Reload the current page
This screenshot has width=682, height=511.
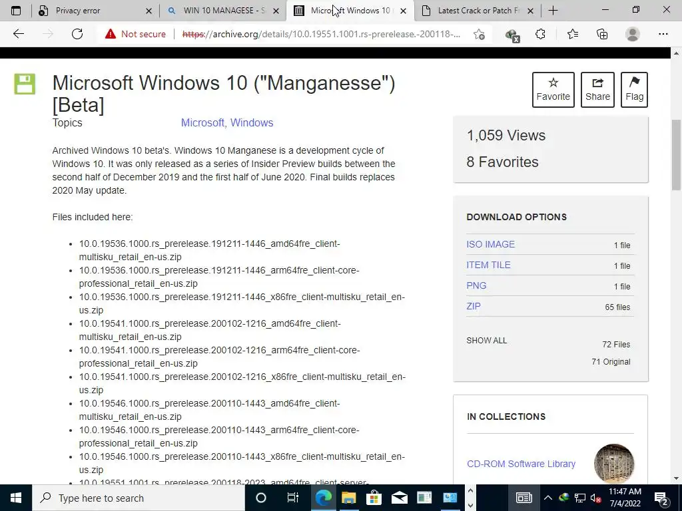[77, 34]
